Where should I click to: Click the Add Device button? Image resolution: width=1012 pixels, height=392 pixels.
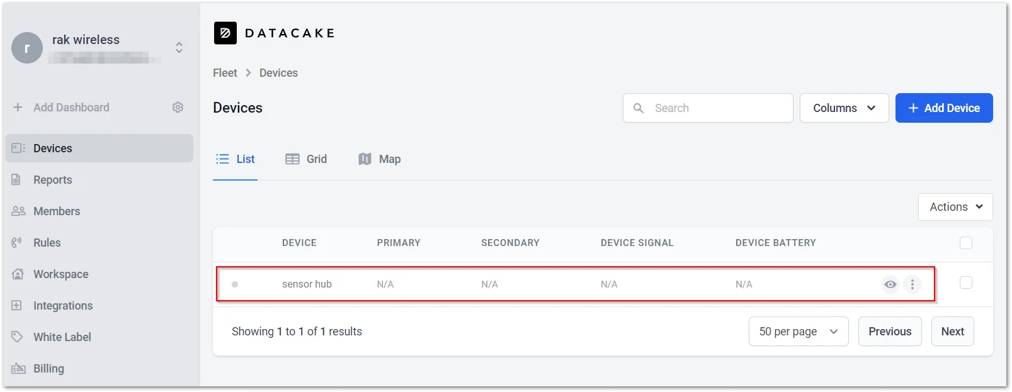click(x=944, y=108)
